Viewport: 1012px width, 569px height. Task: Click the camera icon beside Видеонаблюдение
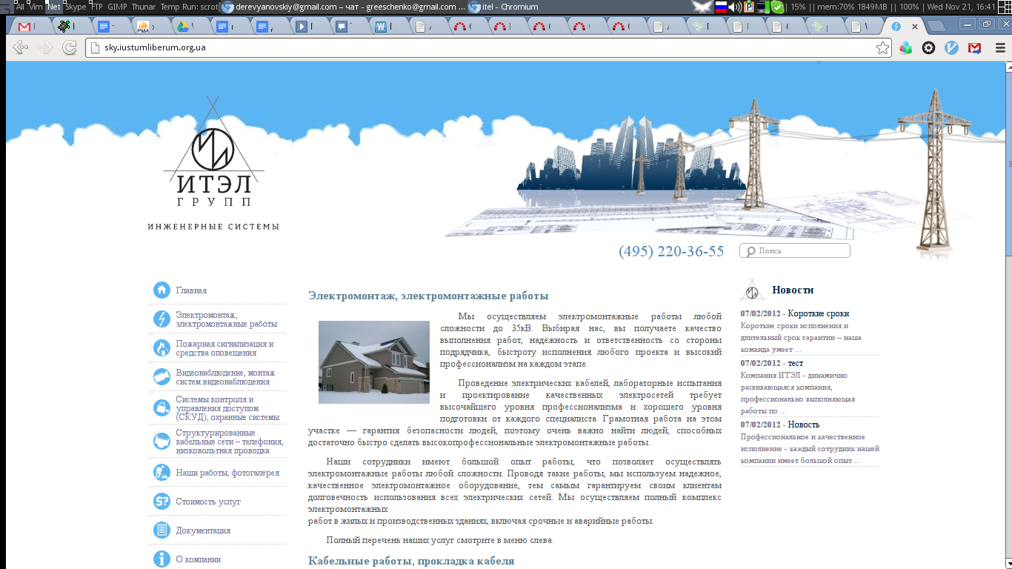(162, 376)
